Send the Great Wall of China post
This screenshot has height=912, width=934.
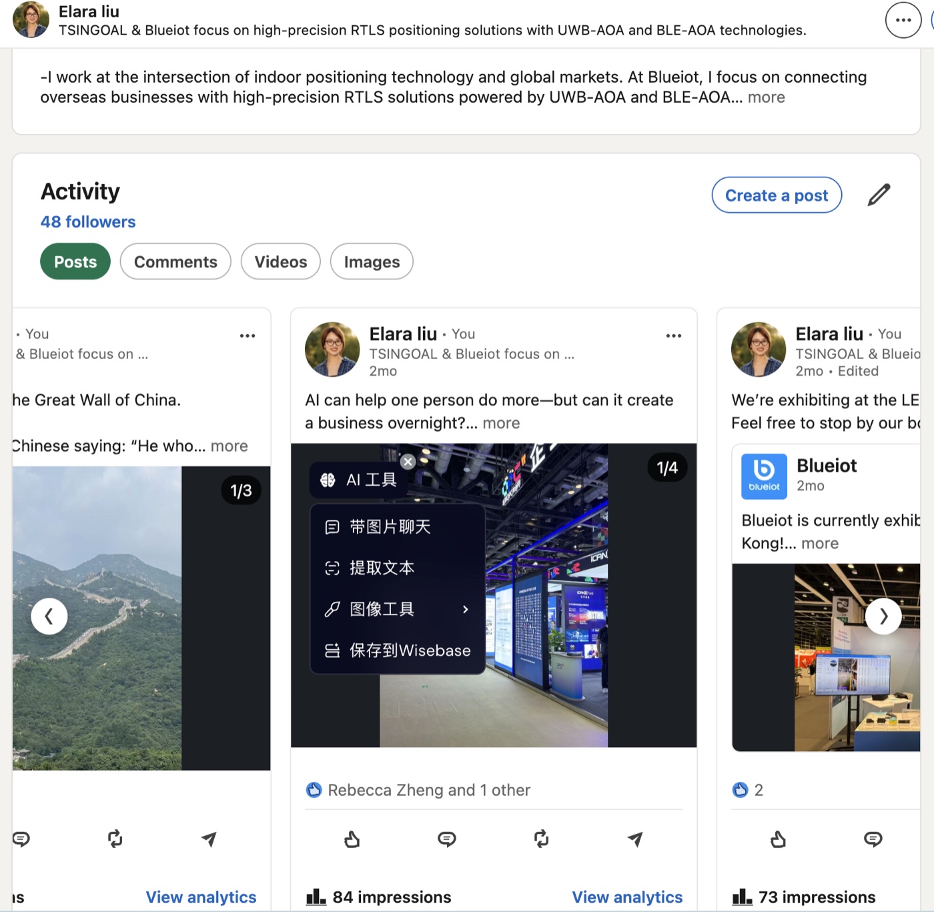209,839
